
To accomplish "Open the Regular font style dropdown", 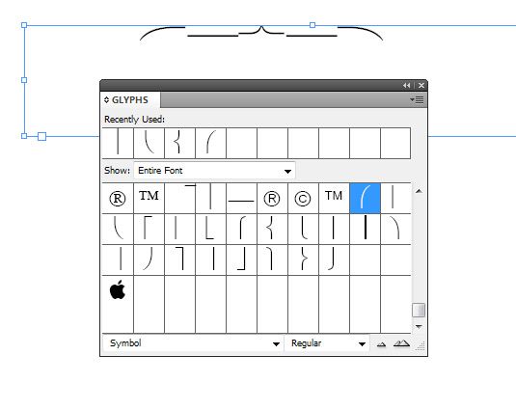I will click(x=327, y=343).
